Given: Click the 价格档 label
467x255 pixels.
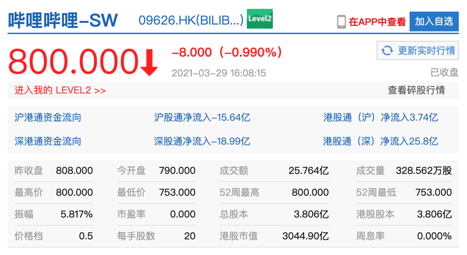Looking at the screenshot, I should coord(29,236).
